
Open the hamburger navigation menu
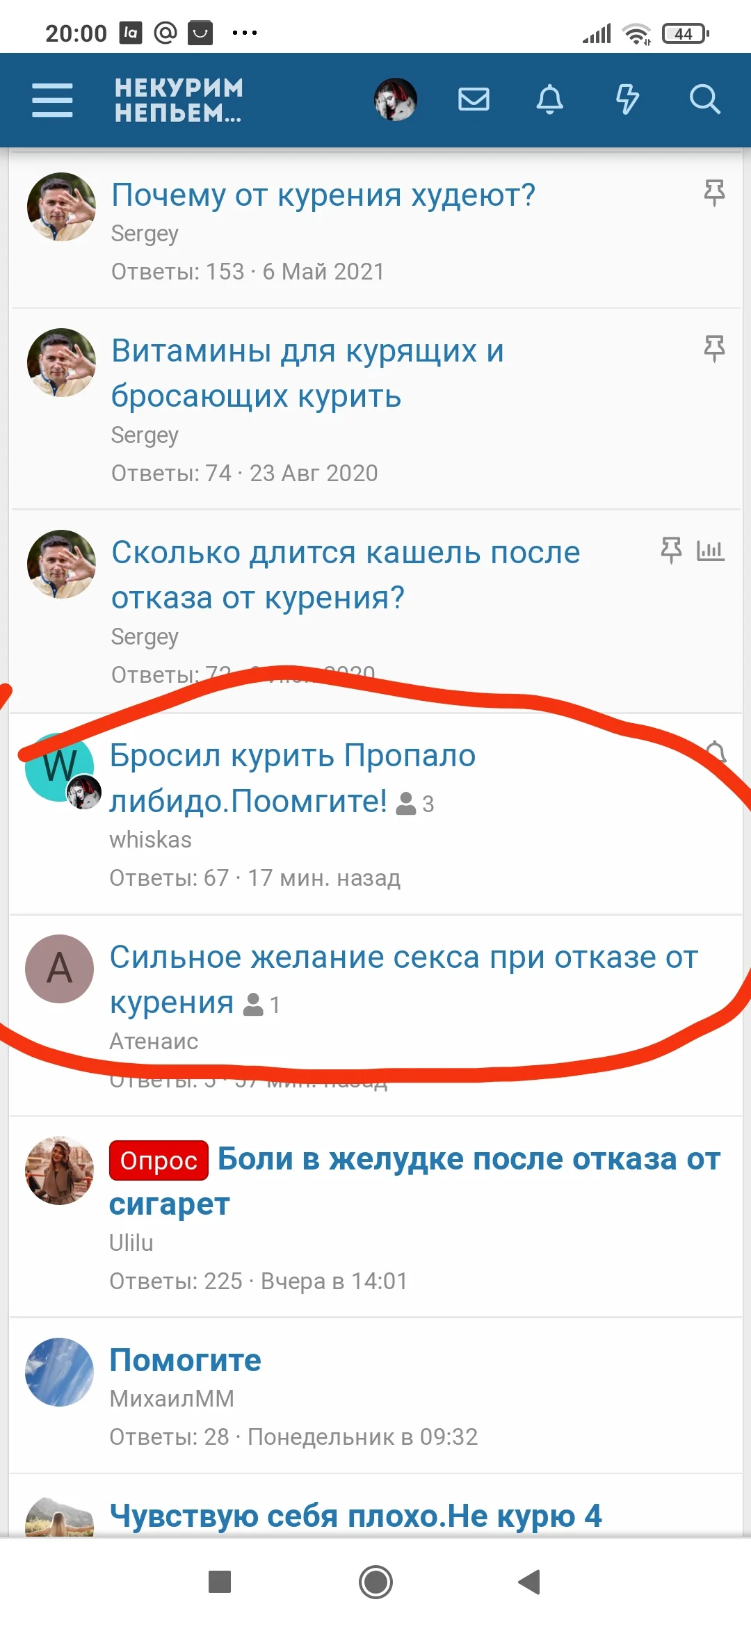coord(52,100)
